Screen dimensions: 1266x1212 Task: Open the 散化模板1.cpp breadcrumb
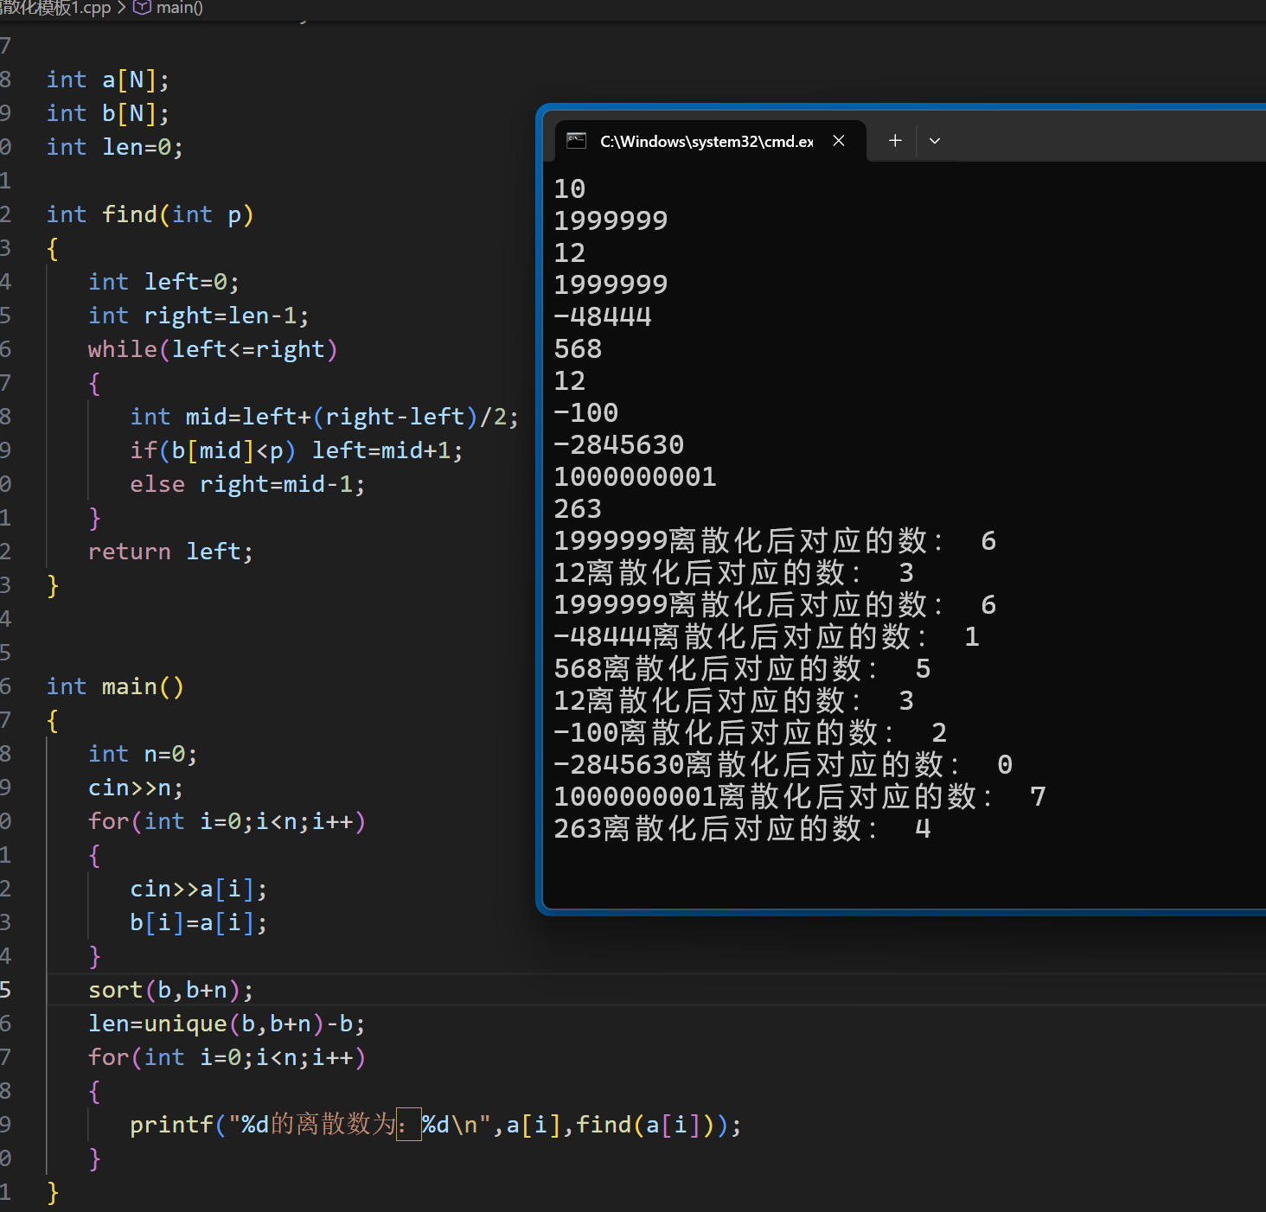pyautogui.click(x=55, y=8)
